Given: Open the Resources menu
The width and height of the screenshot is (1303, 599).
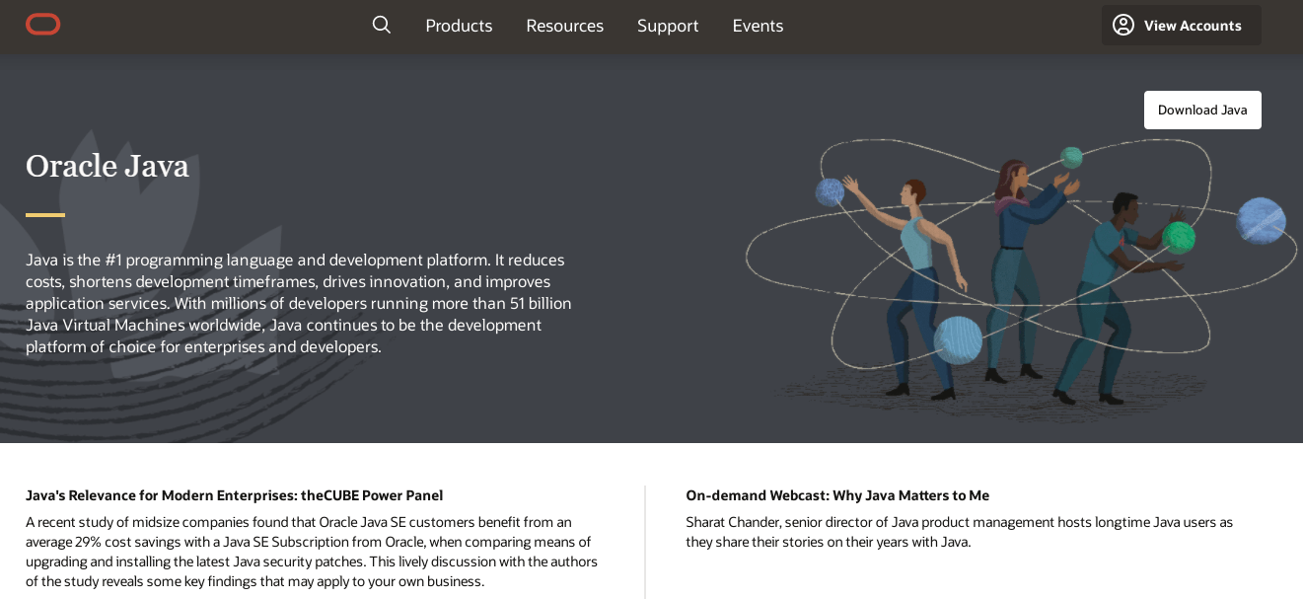Looking at the screenshot, I should pos(564,26).
